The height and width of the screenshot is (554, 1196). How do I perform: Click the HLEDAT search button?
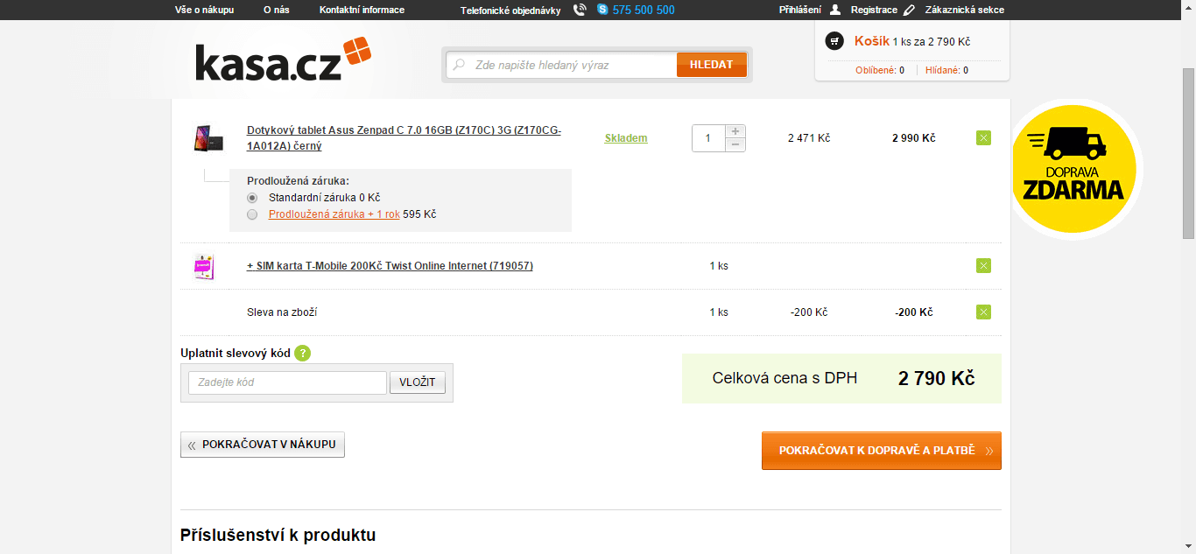[712, 65]
